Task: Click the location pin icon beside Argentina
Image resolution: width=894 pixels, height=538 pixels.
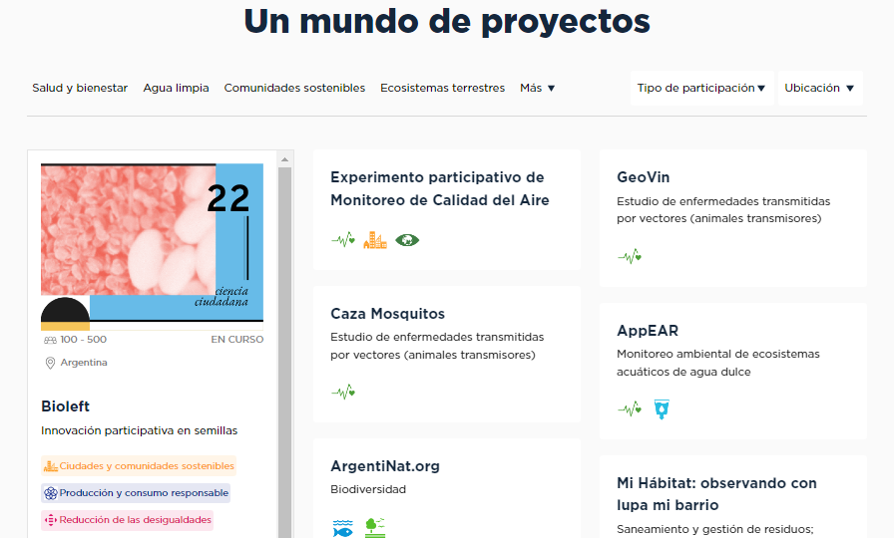Action: coord(50,363)
